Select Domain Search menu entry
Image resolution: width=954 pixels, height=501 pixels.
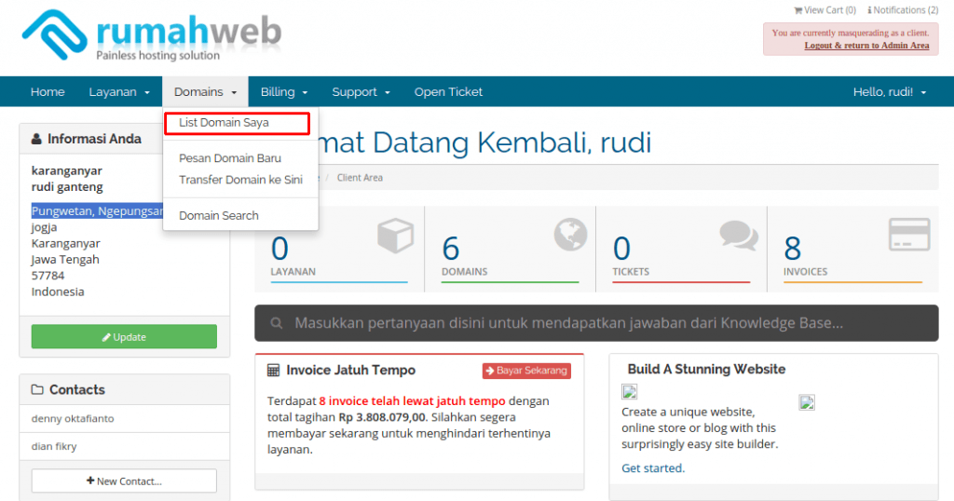[218, 216]
